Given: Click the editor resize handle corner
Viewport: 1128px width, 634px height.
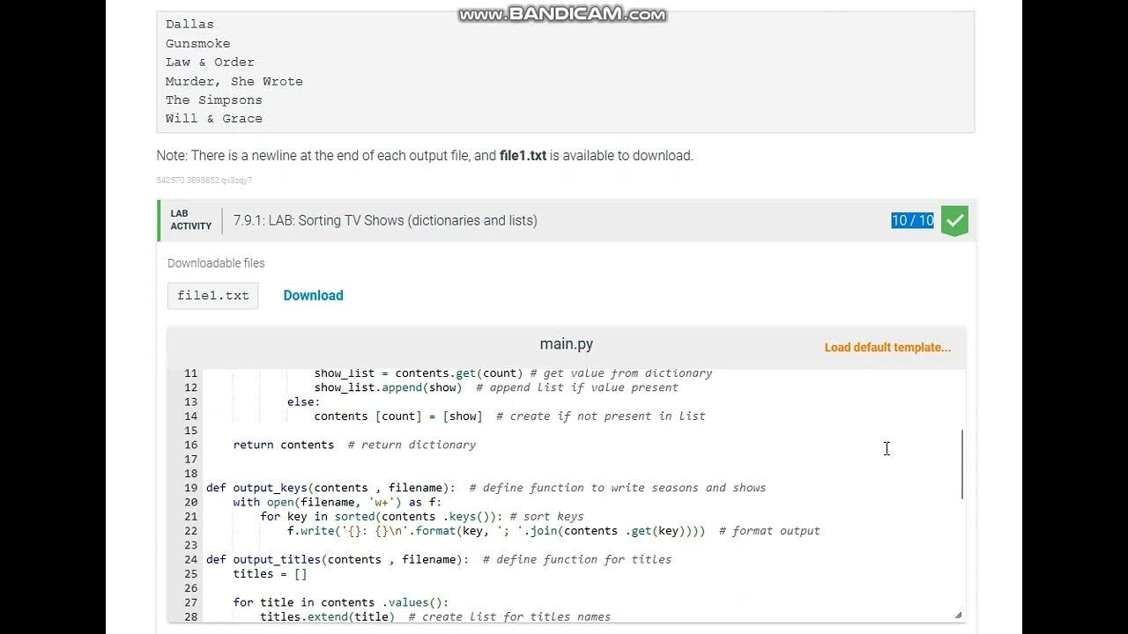Looking at the screenshot, I should coord(958,615).
